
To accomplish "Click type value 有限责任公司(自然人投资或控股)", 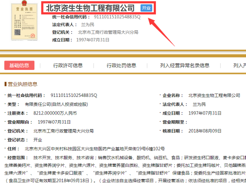I will [x=56, y=104].
